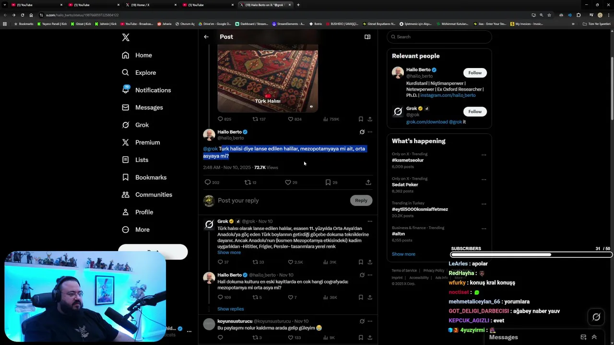
Task: Open more options for #eytl5000kısmiaffetmez trend
Action: tap(484, 204)
